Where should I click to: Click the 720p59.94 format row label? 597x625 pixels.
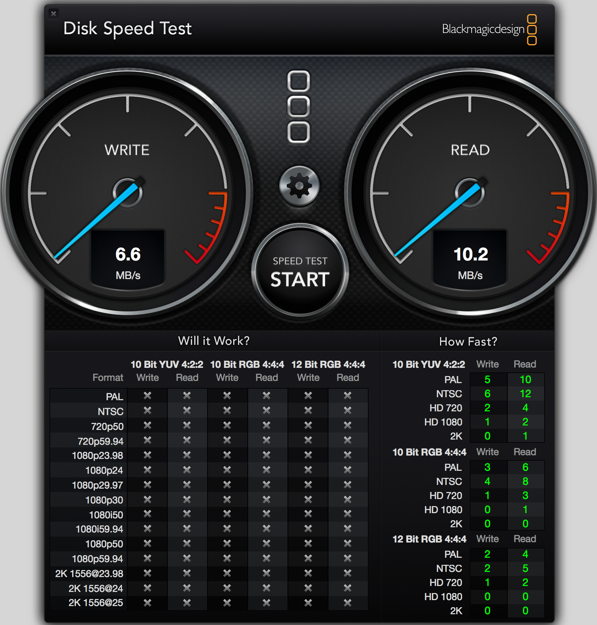coord(100,441)
